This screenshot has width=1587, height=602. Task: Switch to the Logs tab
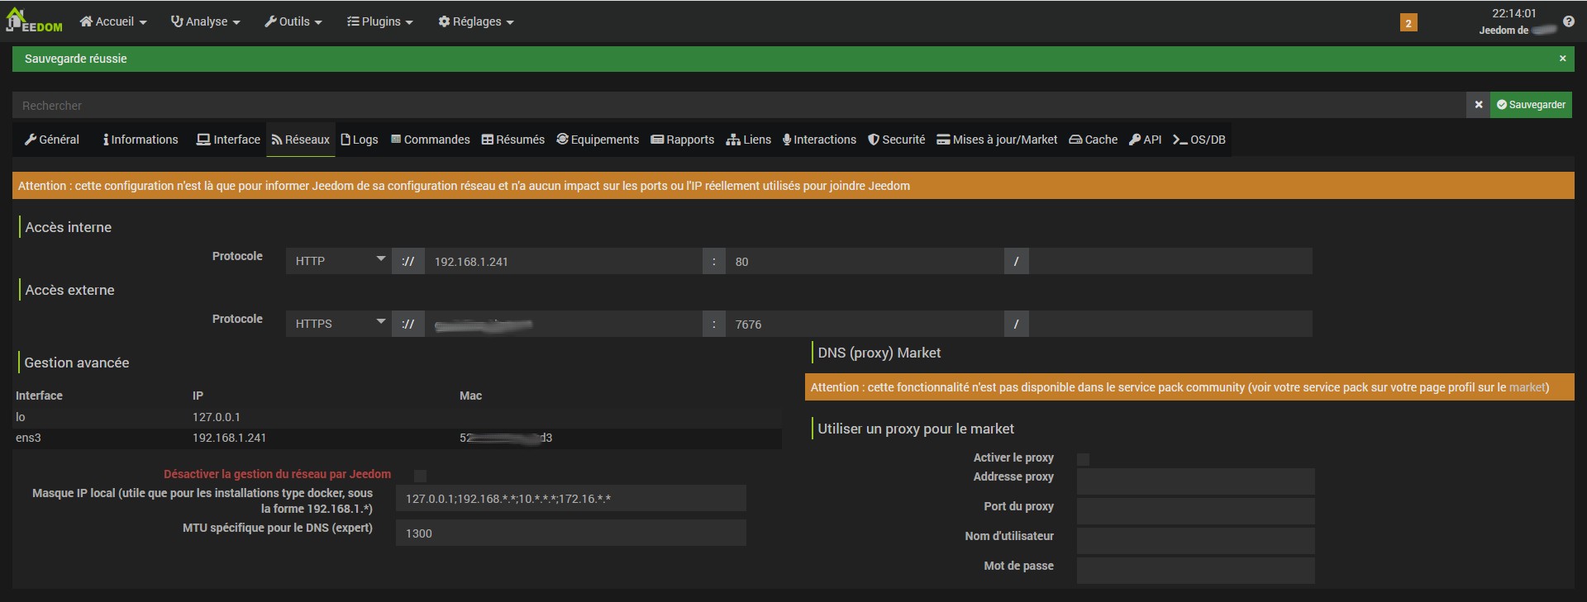pos(359,140)
